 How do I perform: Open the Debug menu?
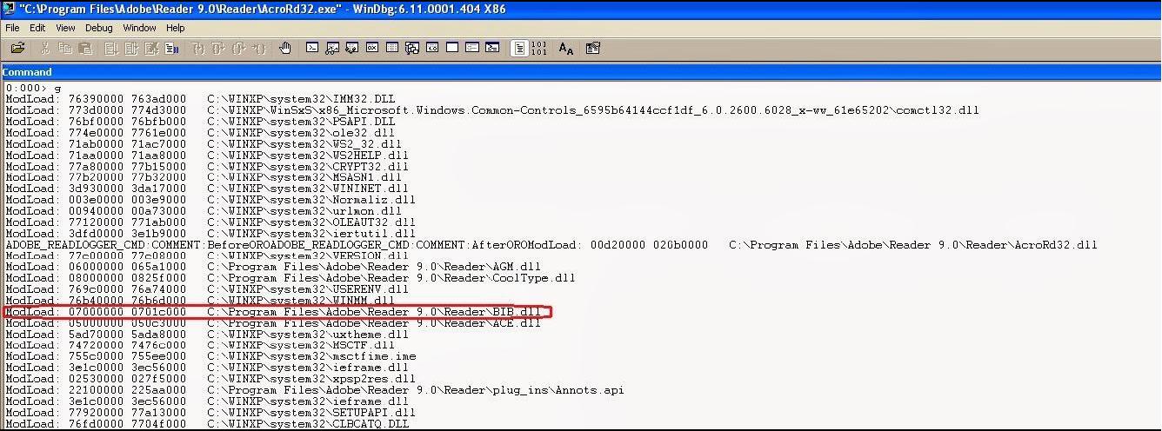coord(99,28)
